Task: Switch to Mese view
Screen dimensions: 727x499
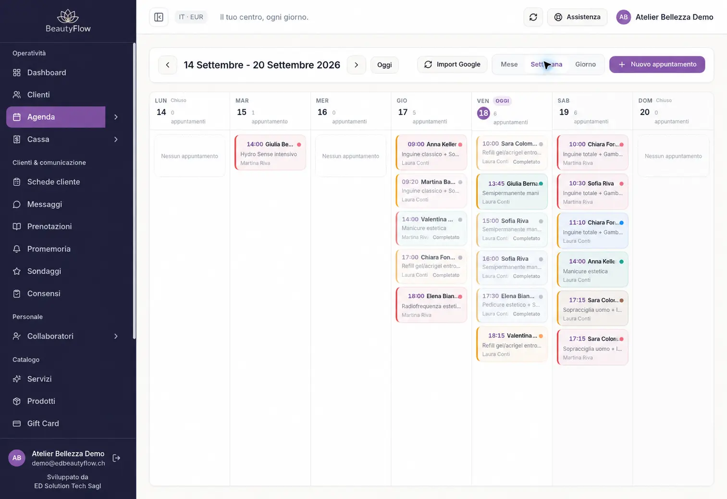Action: coord(509,64)
